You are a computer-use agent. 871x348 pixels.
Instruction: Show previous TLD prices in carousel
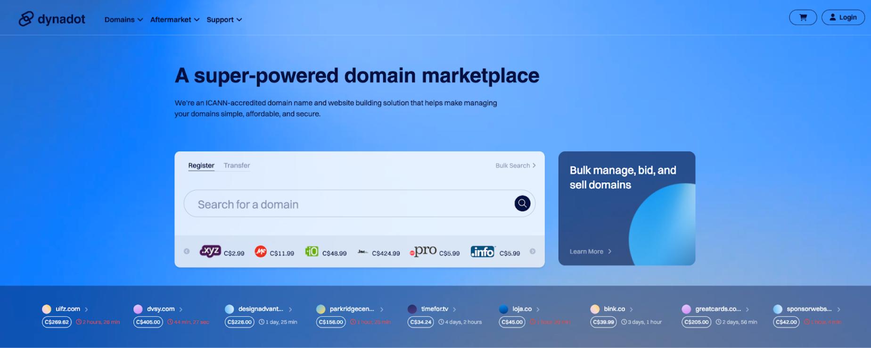(x=187, y=251)
